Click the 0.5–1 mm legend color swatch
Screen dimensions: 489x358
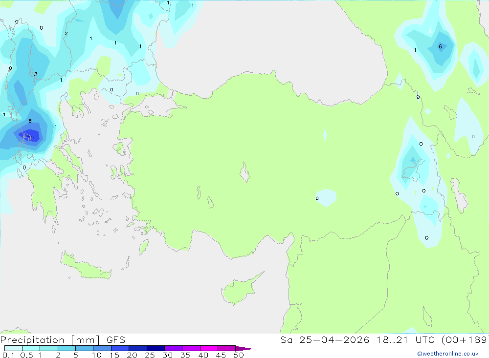tap(31, 348)
